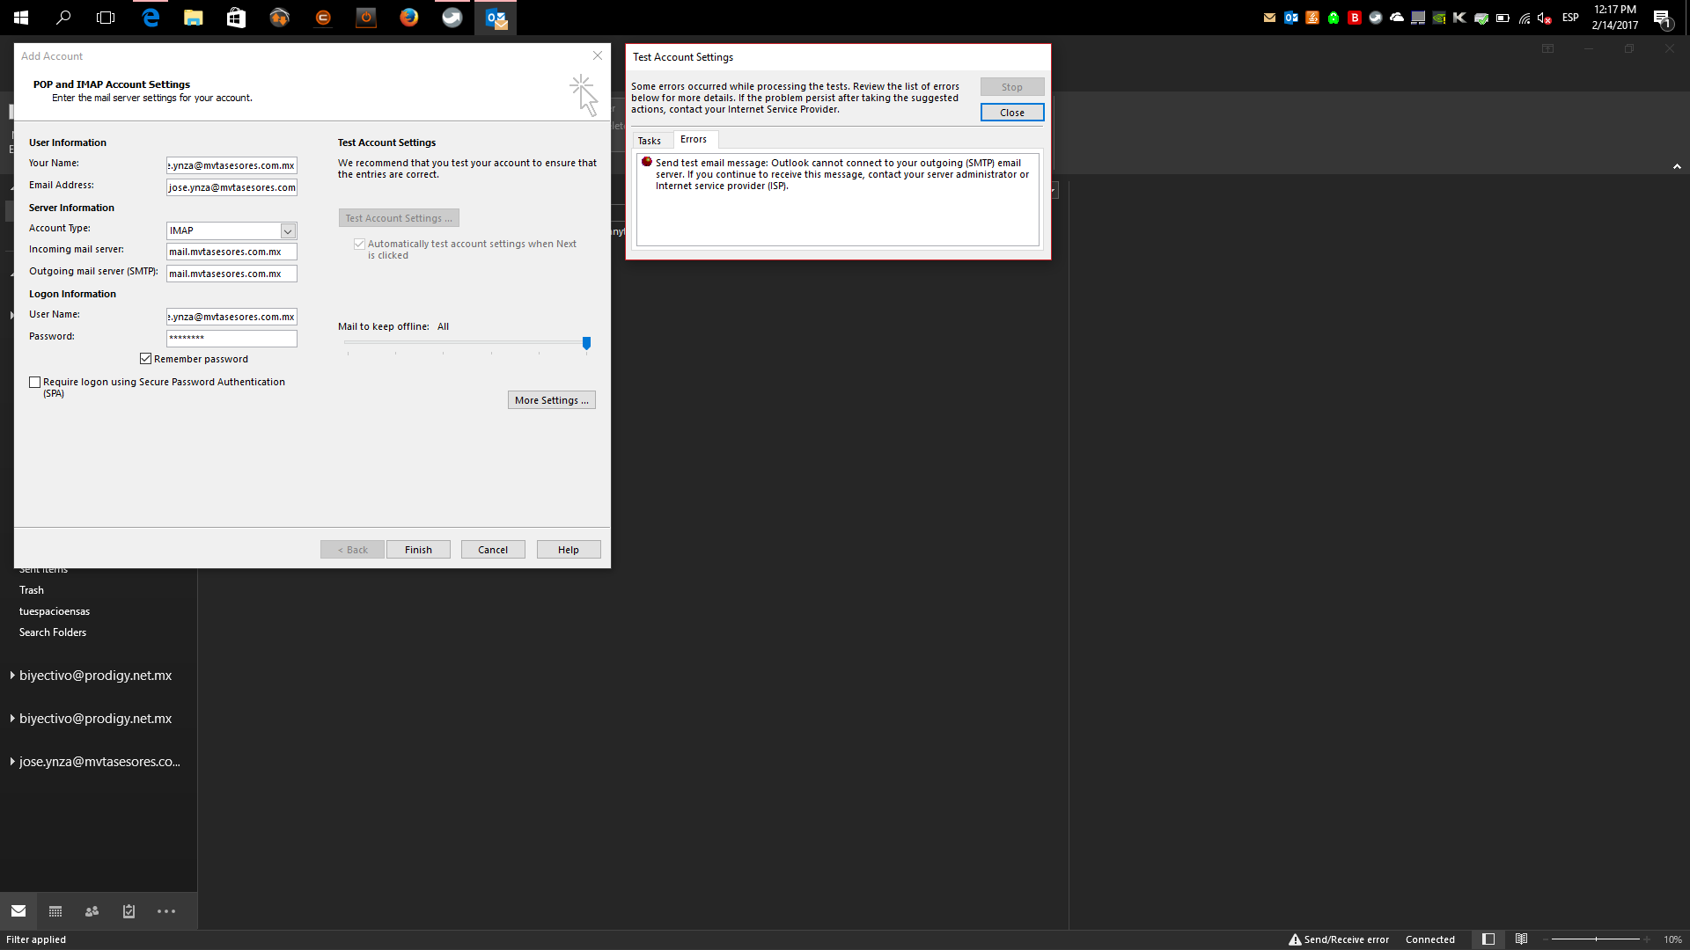Open the Tasks clipboard icon
The width and height of the screenshot is (1690, 950).
(x=129, y=911)
